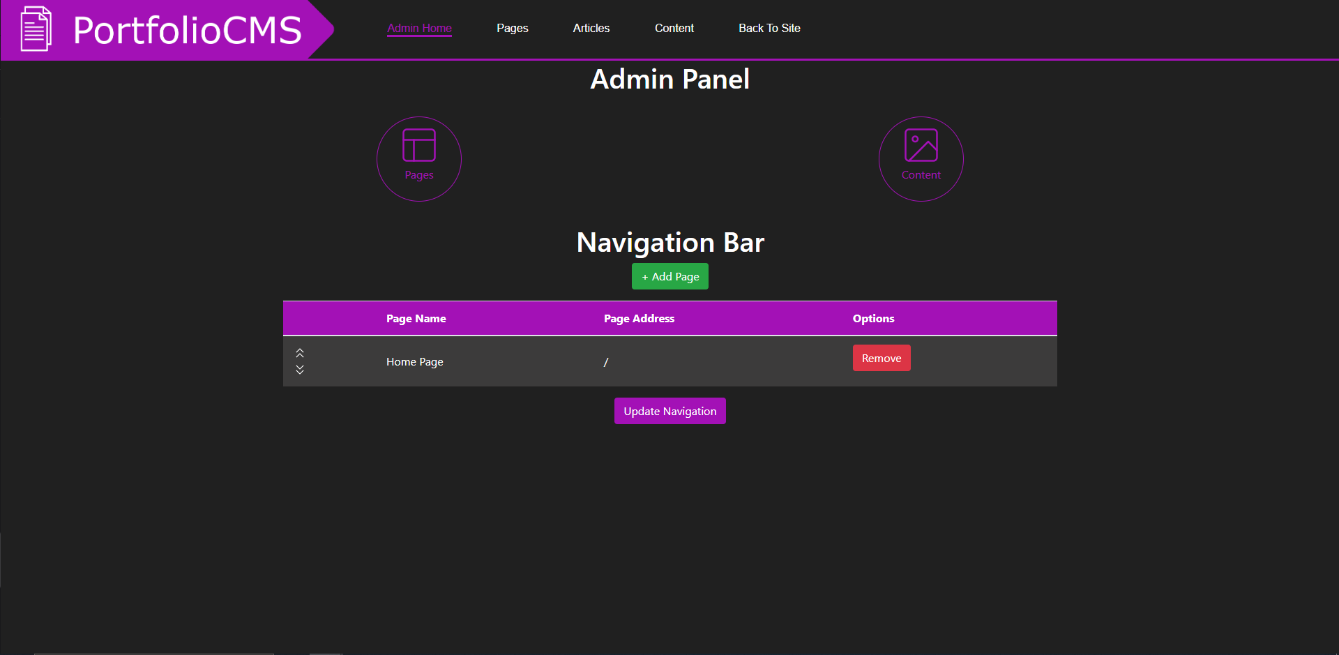Remove the Home Page navigation entry
1339x655 pixels.
pyautogui.click(x=882, y=358)
